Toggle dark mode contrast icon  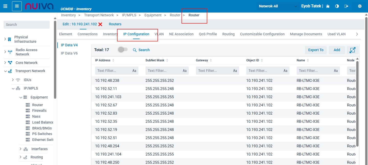coord(337,6)
